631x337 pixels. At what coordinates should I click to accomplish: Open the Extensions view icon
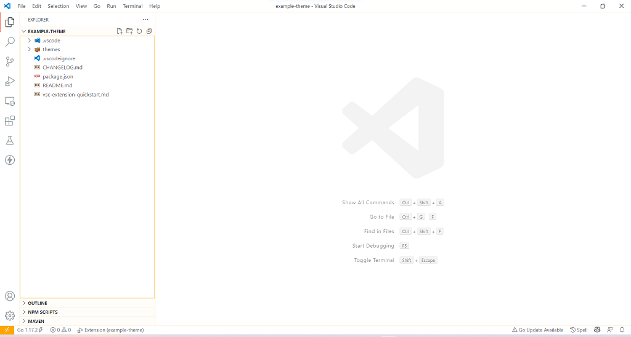click(x=10, y=121)
